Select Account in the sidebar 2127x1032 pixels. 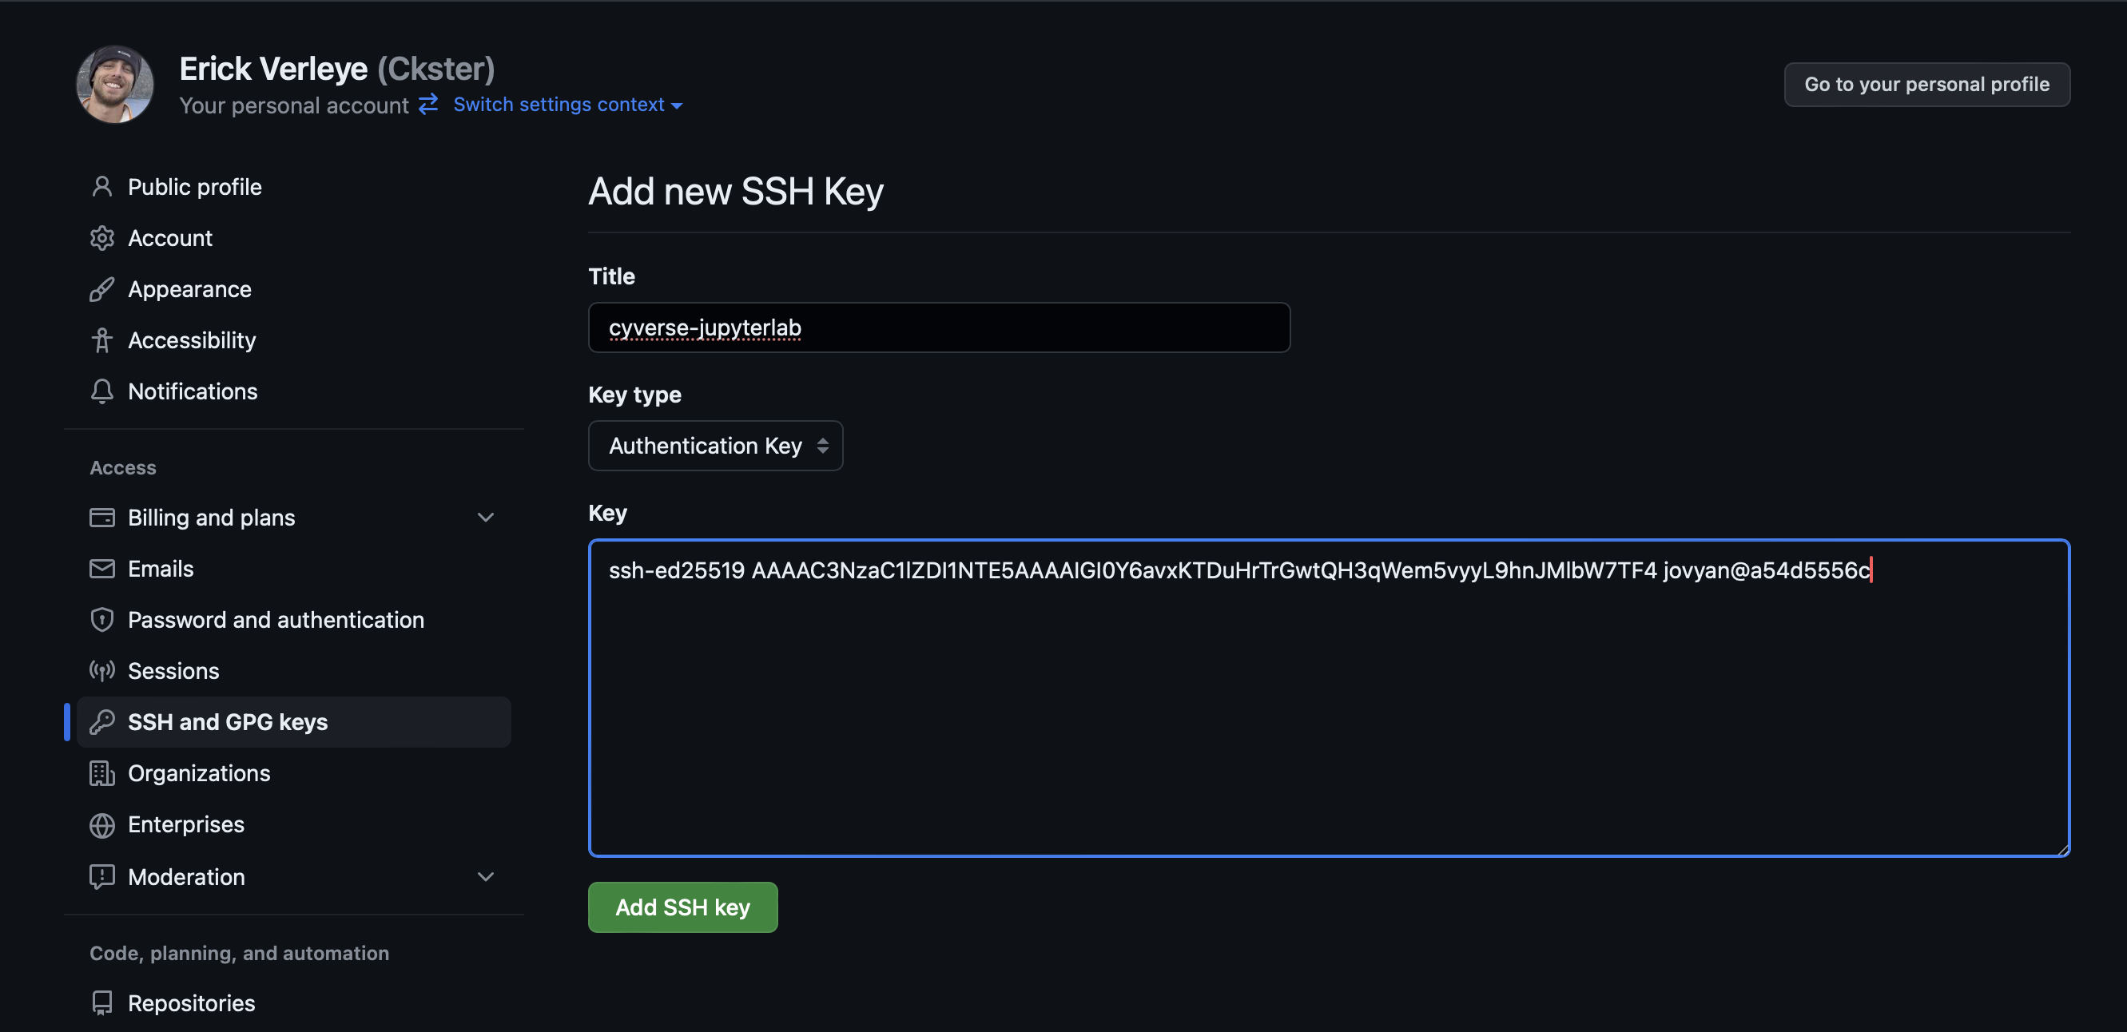pyautogui.click(x=170, y=238)
